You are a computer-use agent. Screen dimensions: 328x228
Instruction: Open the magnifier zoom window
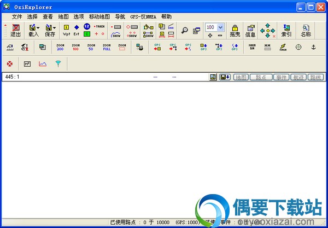(184, 30)
